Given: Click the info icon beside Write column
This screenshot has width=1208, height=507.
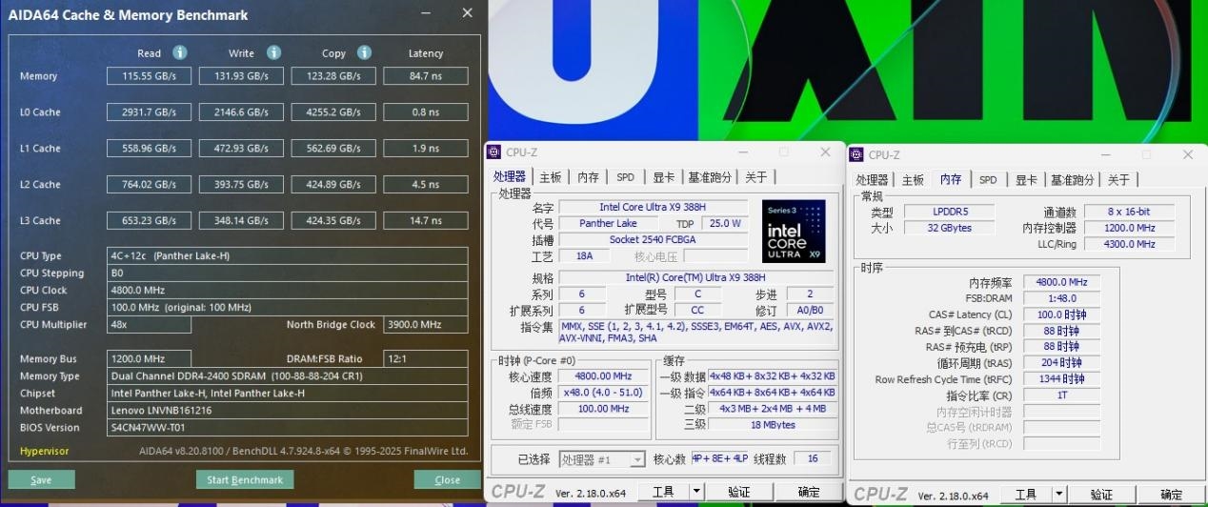Looking at the screenshot, I should pyautogui.click(x=273, y=52).
